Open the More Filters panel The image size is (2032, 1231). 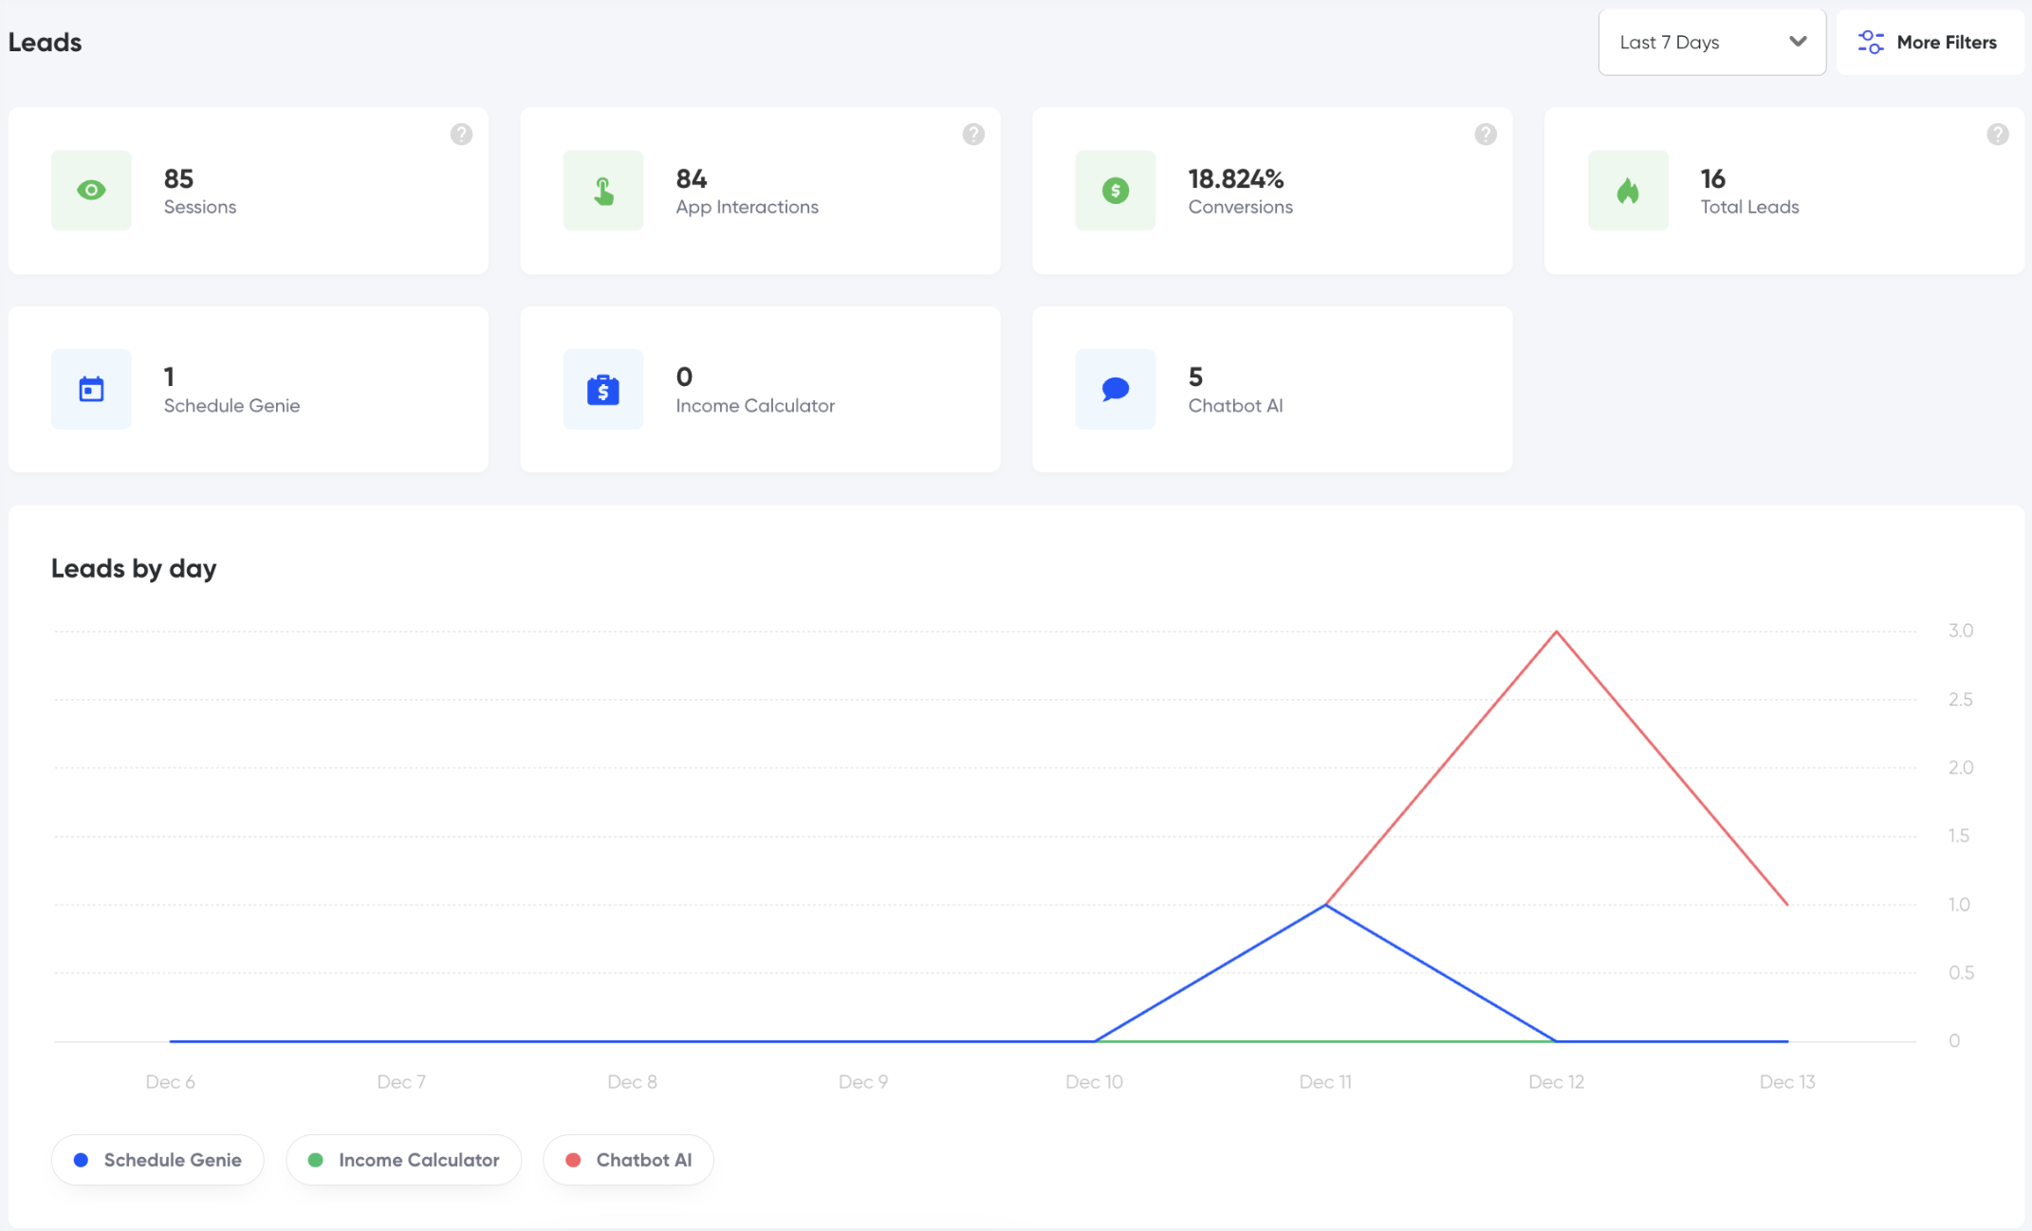1930,43
